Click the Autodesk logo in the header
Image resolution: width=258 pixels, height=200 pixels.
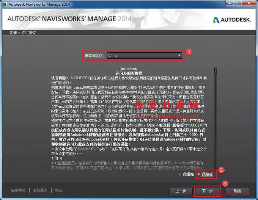(x=232, y=20)
